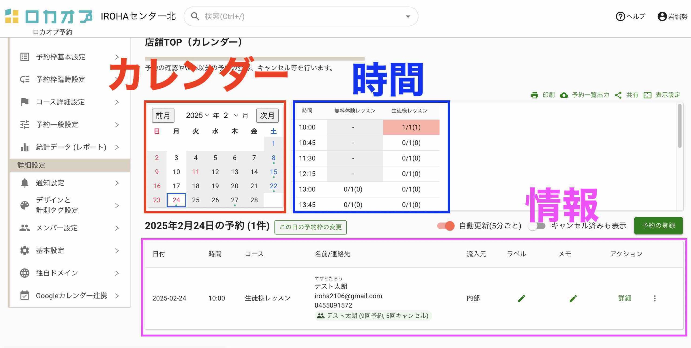Click the pencil icon under ラベル column
This screenshot has width=691, height=348.
521,298
